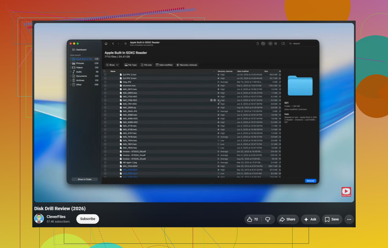Viewport: 388px width, 248px height.
Task: Sort by the Size column header
Action: [266, 71]
